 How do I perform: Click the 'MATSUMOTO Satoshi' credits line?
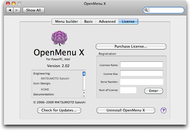point(55,79)
